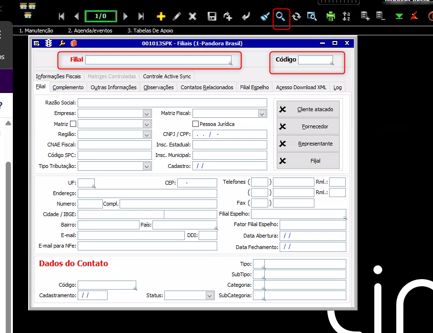This screenshot has width=433, height=333.
Task: Expand the Matriz Fiscal dropdown
Action: pyautogui.click(x=262, y=114)
